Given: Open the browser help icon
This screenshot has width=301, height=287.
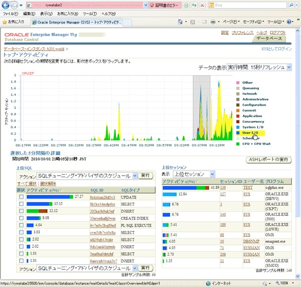Looking at the screenshot, I should [289, 22].
